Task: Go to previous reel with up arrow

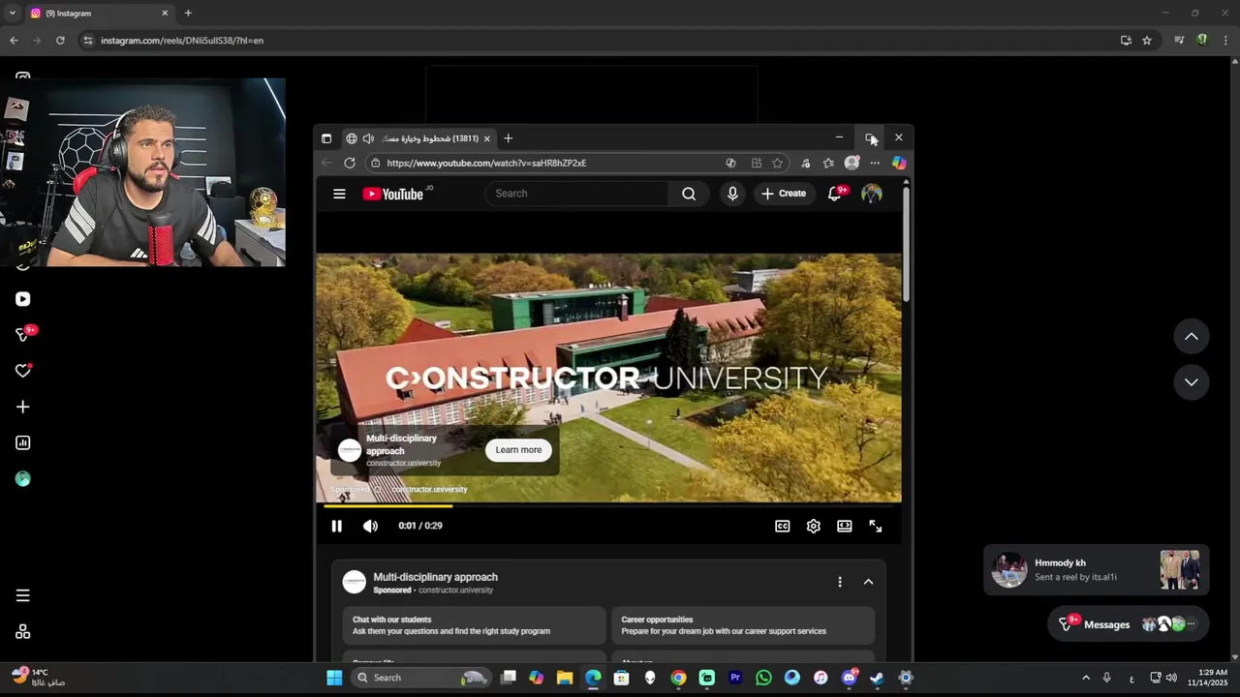Action: click(1192, 336)
